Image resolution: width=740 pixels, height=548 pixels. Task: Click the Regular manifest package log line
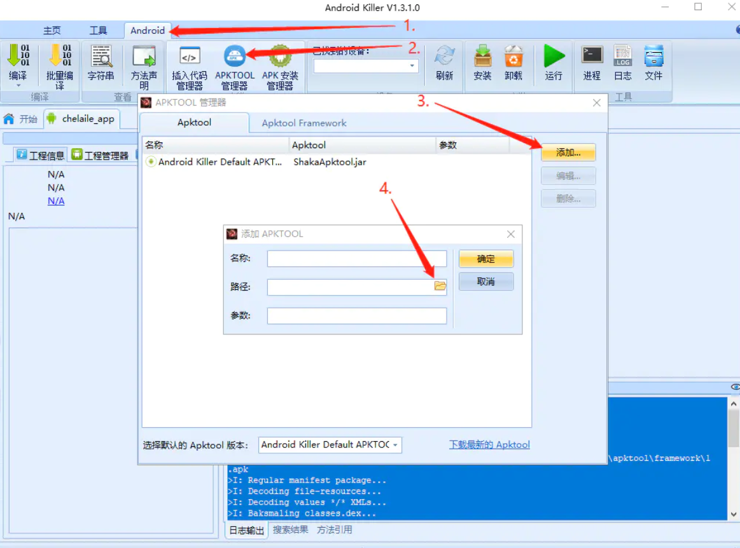tap(307, 480)
